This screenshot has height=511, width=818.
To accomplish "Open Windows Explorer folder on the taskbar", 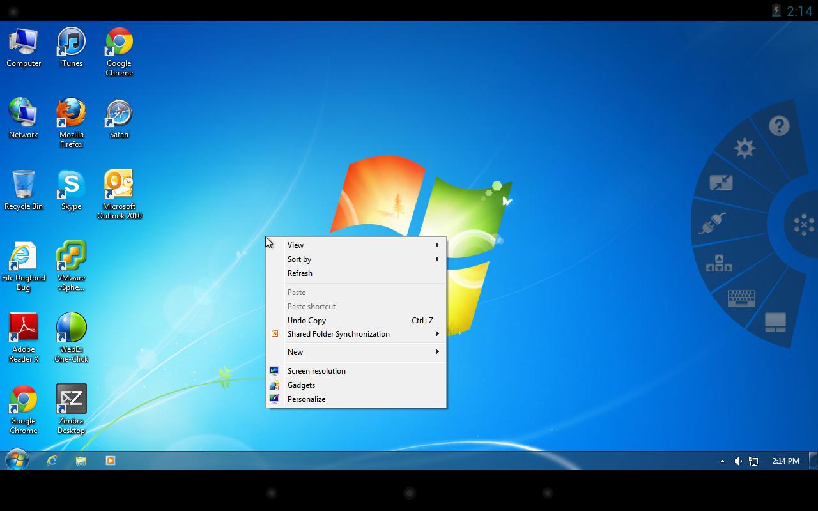I will click(x=81, y=461).
